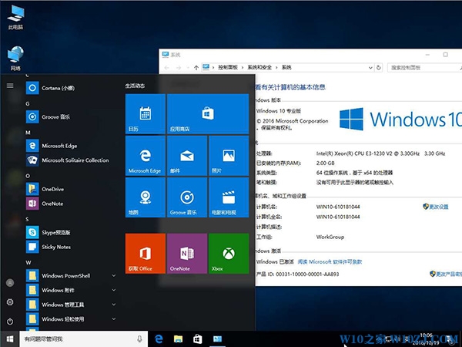Click the 搜索控制面板 search field

tap(423, 68)
